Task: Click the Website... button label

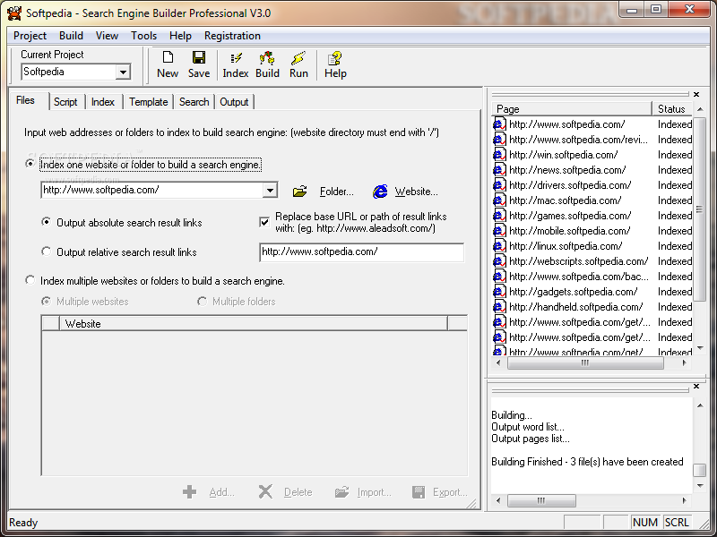Action: [x=416, y=192]
